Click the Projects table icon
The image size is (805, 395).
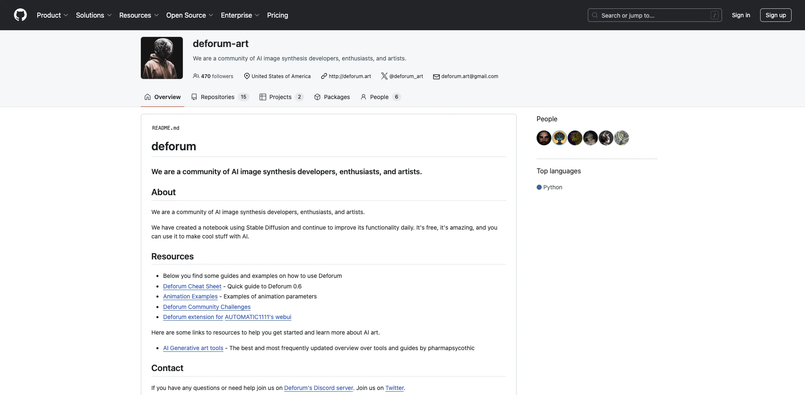point(263,97)
